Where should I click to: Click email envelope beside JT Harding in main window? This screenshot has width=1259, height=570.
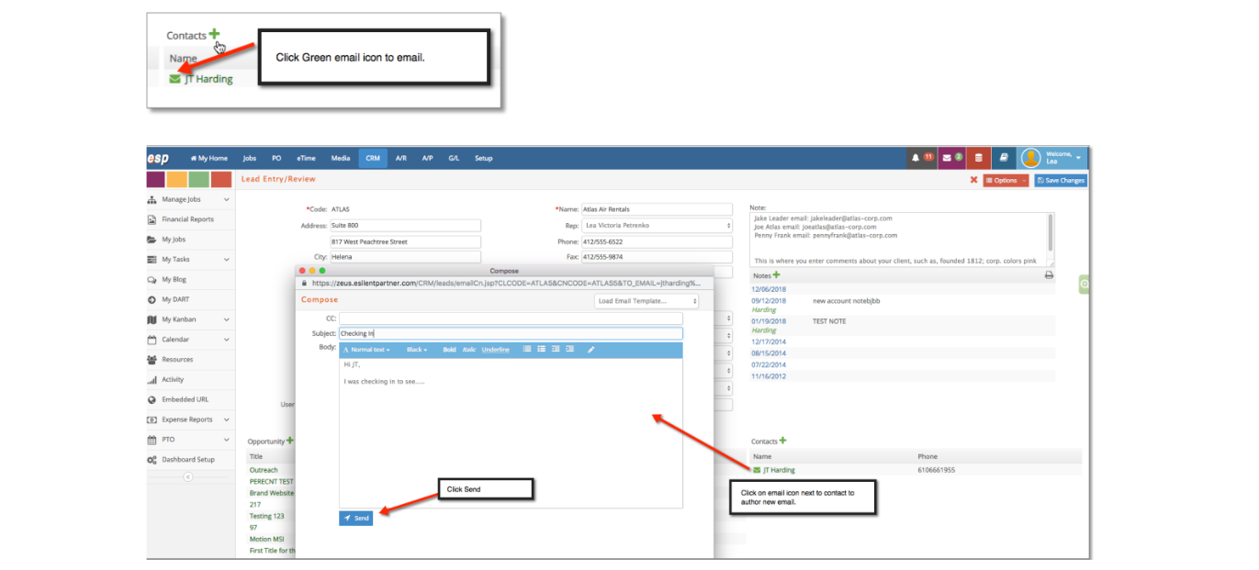(x=757, y=470)
